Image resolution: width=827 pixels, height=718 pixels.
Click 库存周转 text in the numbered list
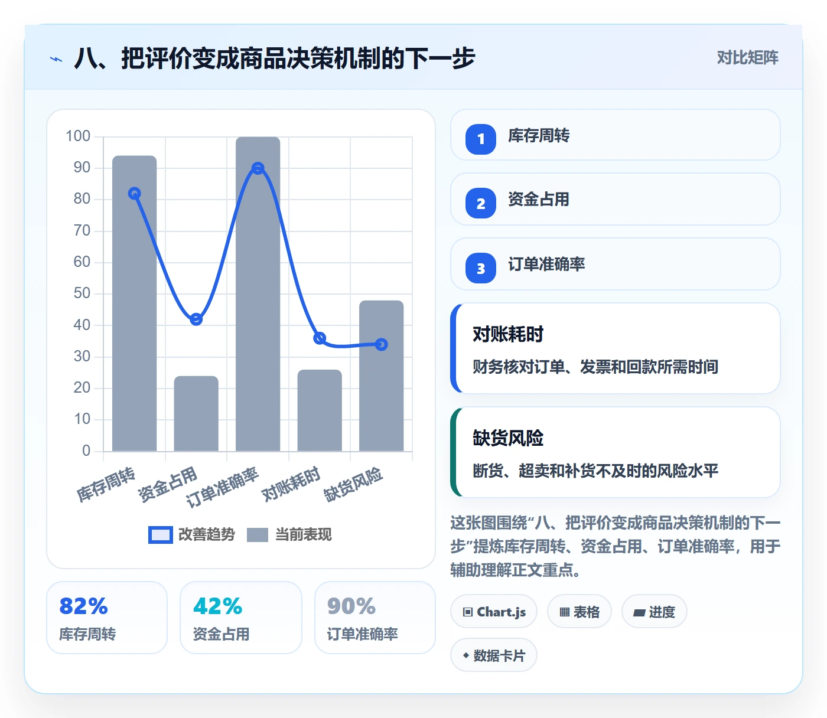tap(539, 136)
